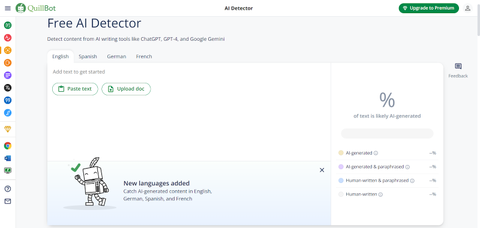The height and width of the screenshot is (228, 480).
Task: Click the AI-generated yellow color dot
Action: pos(341,153)
